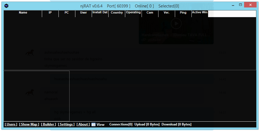Click the Upload [0 Bytes] status text

pos(147,124)
